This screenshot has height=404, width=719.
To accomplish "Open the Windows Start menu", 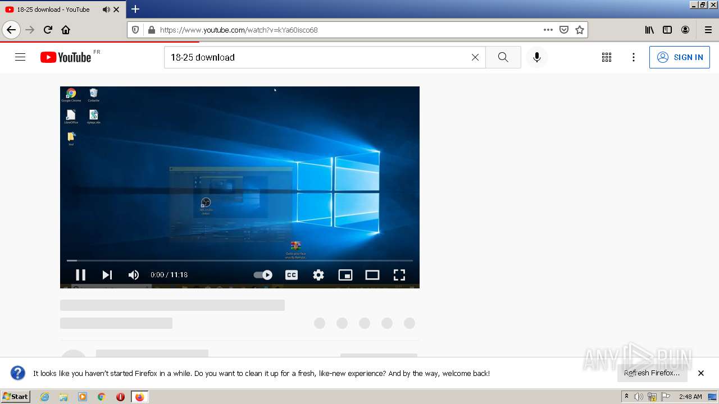I will (x=16, y=397).
